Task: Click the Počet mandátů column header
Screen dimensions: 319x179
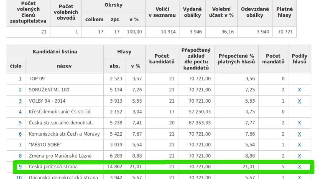Action: tap(273, 59)
